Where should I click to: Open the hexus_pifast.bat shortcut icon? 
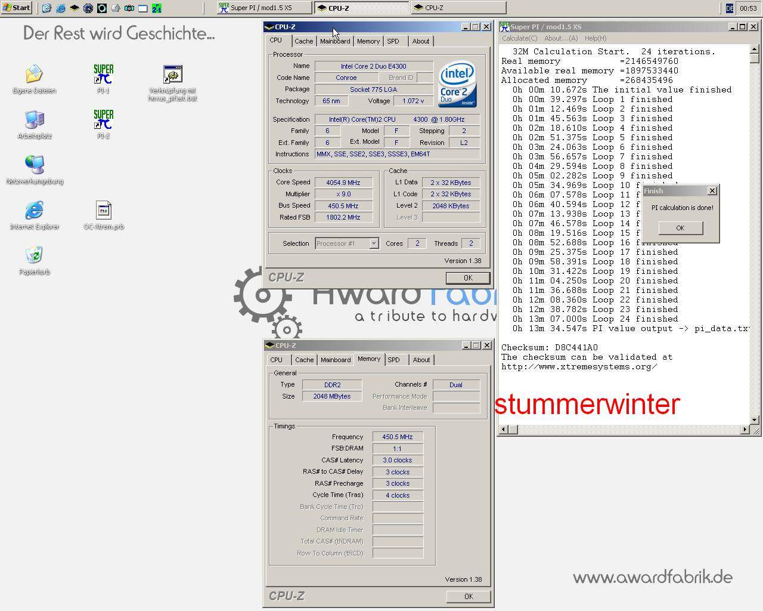tap(172, 75)
